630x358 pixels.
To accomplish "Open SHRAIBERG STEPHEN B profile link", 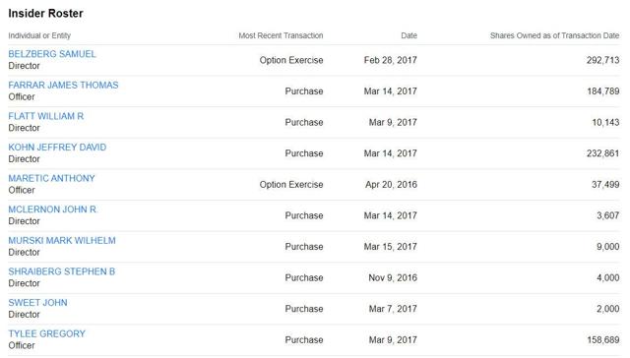I will 62,271.
